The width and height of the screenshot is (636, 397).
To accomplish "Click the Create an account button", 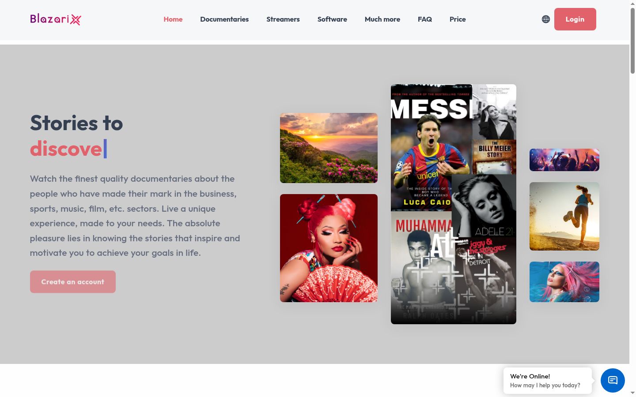I will point(73,282).
